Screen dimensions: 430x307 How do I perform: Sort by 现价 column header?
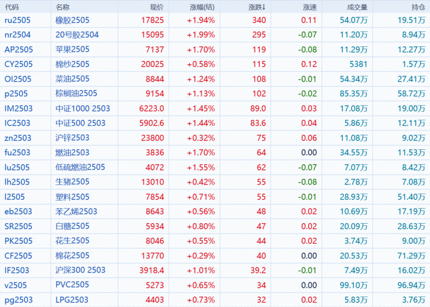[x=157, y=7]
